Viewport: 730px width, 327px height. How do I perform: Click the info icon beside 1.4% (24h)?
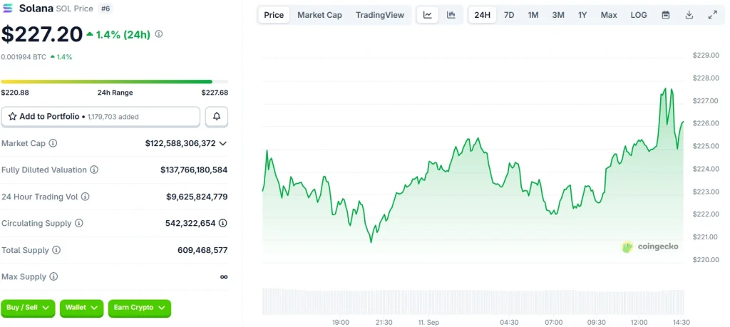click(x=159, y=34)
